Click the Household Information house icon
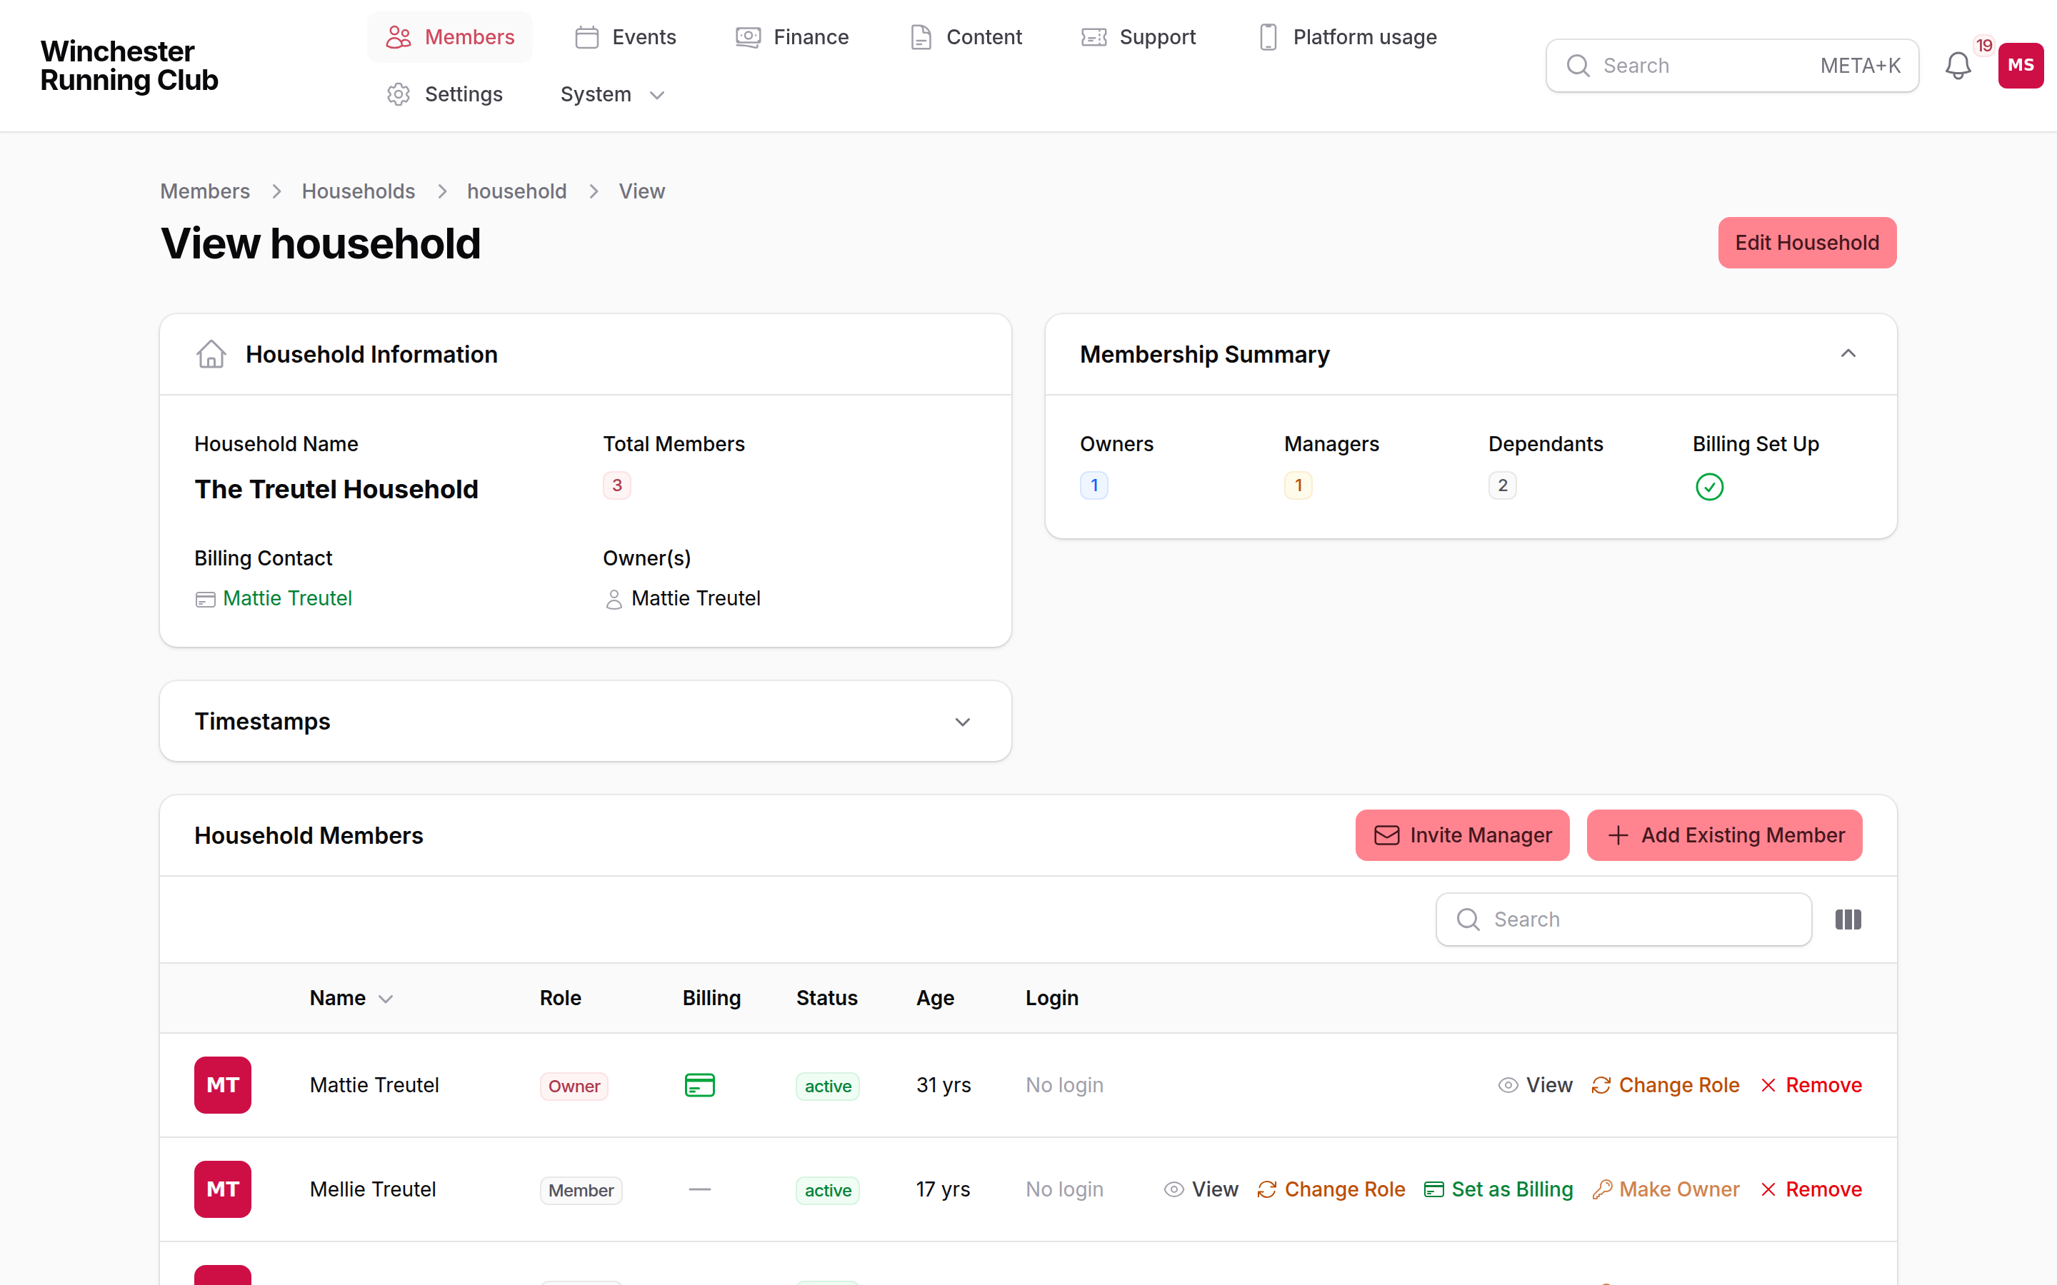The height and width of the screenshot is (1285, 2057). (211, 353)
